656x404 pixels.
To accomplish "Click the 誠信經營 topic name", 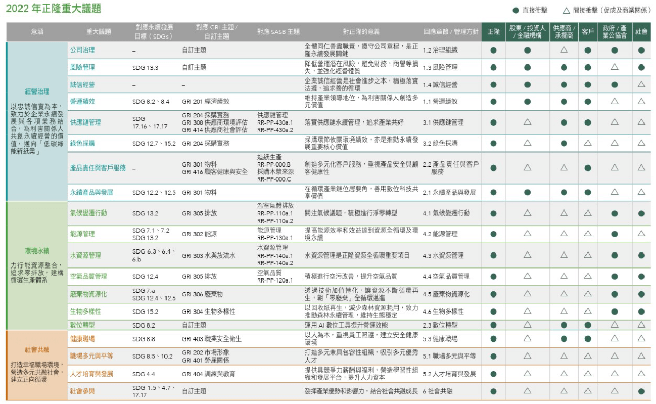I will click(82, 84).
